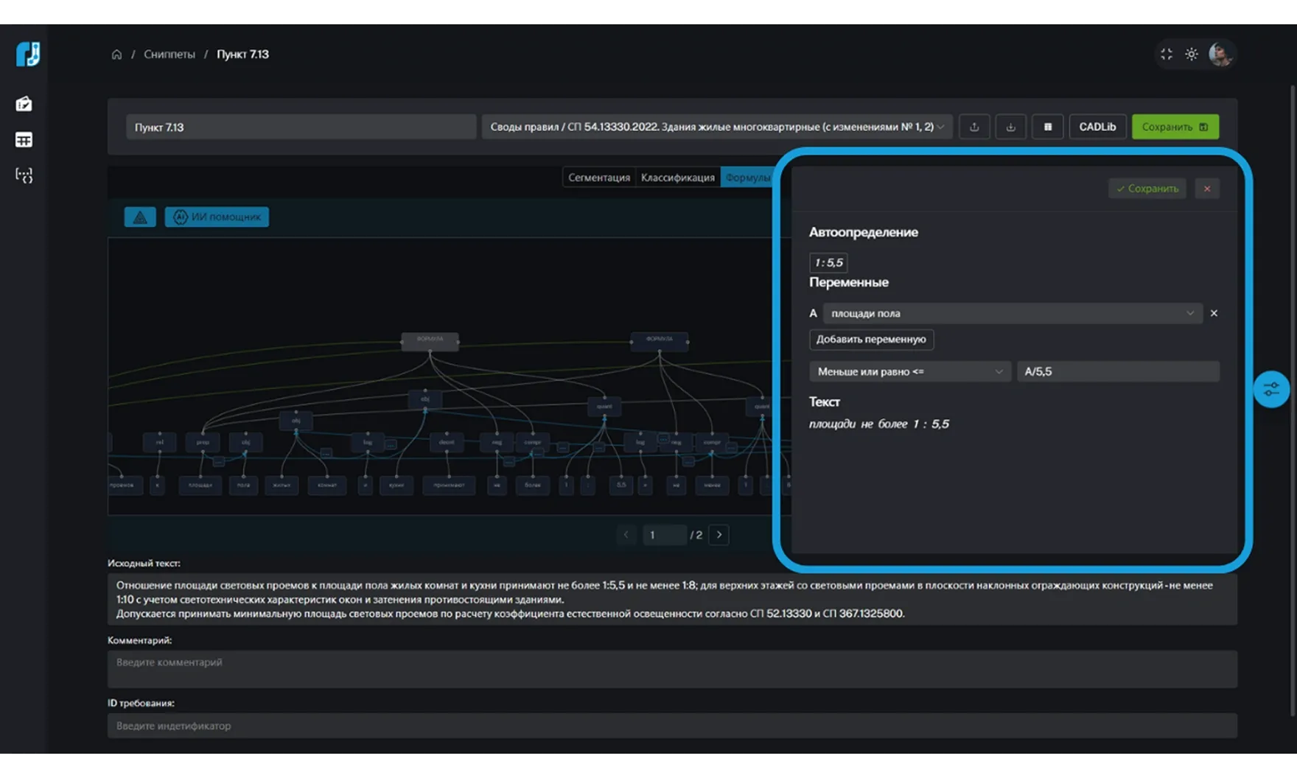Open the 'Меньше или равно <=' comparison dropdown

909,371
